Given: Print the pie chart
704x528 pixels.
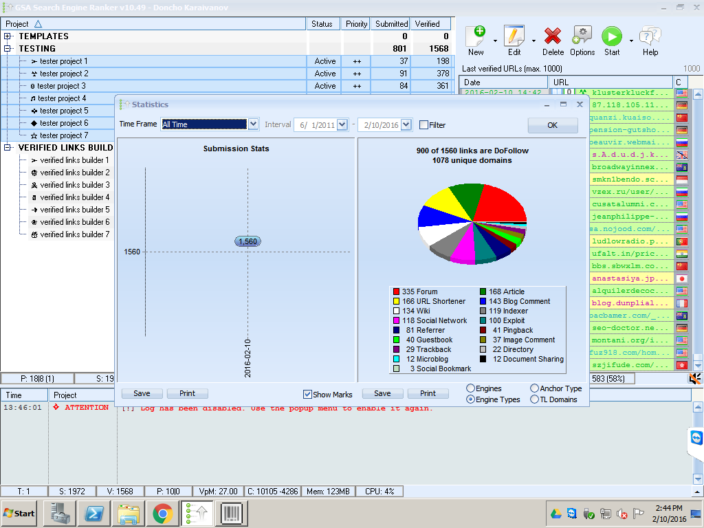Looking at the screenshot, I should pos(428,393).
